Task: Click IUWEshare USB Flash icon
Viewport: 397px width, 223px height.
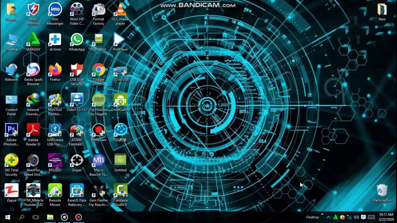Action: (x=55, y=135)
